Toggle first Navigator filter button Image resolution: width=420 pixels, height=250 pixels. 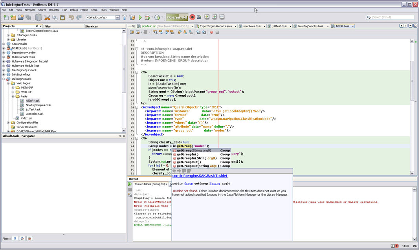tap(15, 239)
